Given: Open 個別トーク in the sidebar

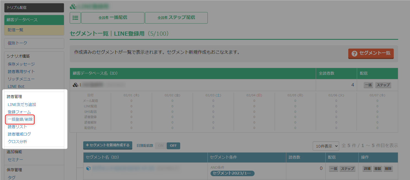Looking at the screenshot, I should (x=34, y=43).
